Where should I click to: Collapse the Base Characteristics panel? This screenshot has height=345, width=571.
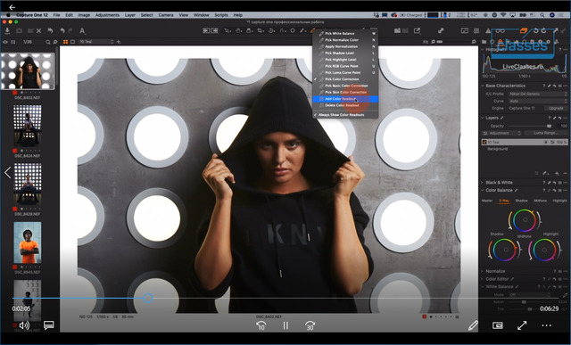[x=483, y=86]
